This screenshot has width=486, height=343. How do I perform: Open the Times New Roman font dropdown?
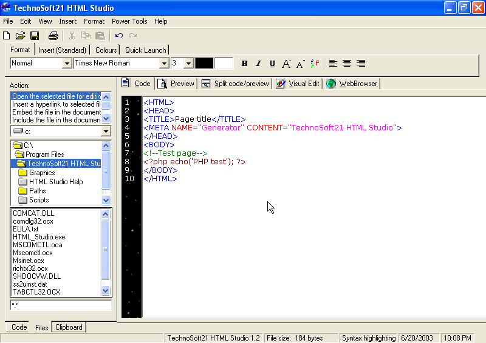(164, 64)
